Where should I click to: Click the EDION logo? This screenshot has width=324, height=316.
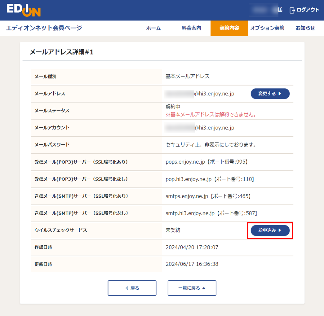(24, 10)
